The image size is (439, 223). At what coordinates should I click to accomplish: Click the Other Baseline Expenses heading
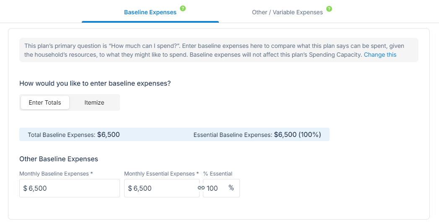tap(59, 159)
